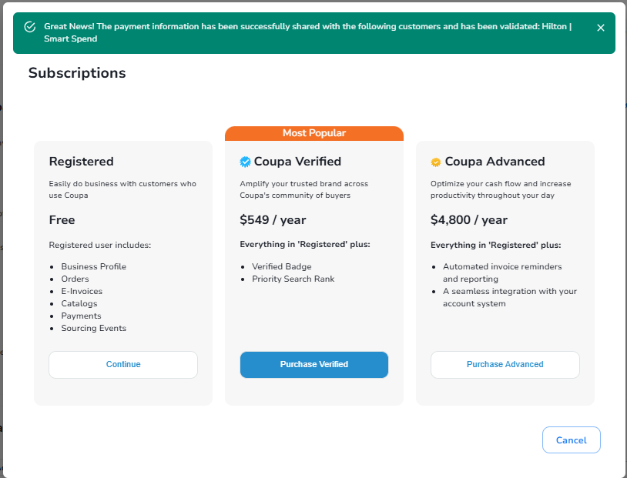Click the Subscriptions dialog title

(77, 73)
